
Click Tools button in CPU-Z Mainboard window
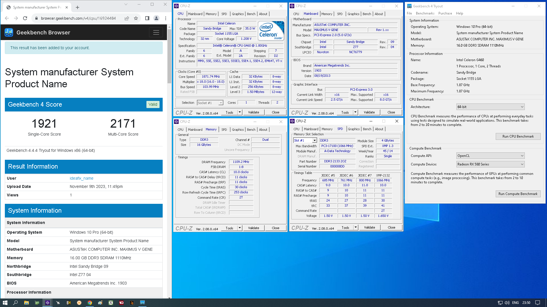tap(345, 112)
